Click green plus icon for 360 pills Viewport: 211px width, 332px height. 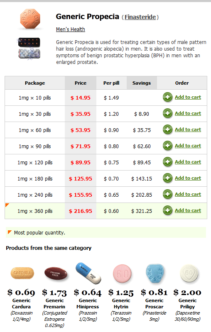(167, 210)
